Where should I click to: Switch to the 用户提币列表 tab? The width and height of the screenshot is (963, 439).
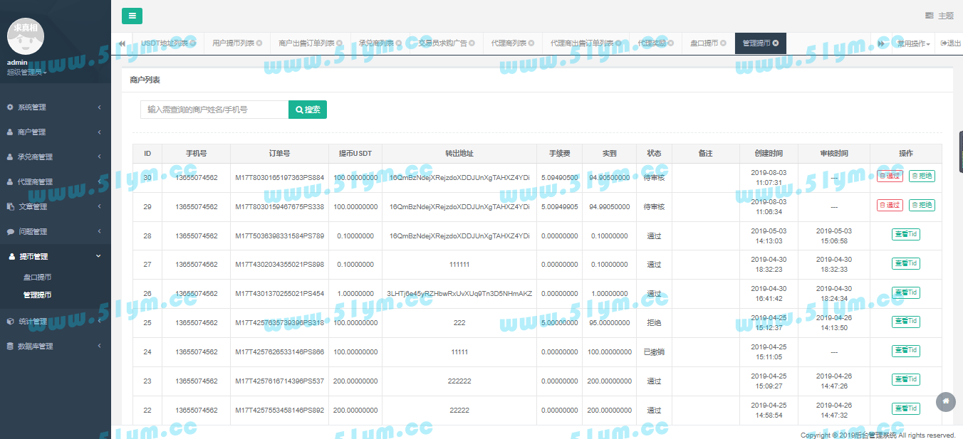click(x=233, y=43)
